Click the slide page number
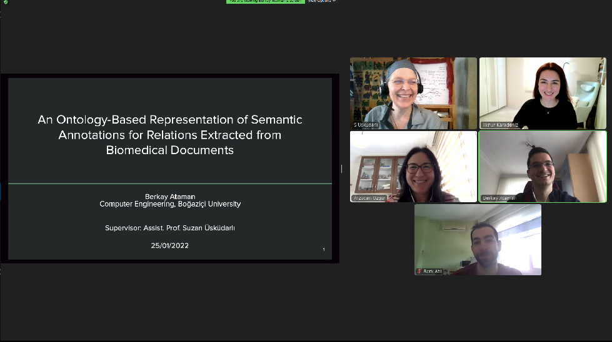 pyautogui.click(x=323, y=250)
